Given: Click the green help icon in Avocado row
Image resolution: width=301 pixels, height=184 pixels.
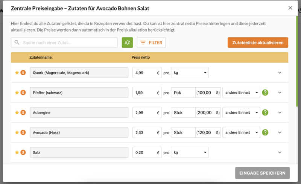Looking at the screenshot, I should [x=265, y=132].
